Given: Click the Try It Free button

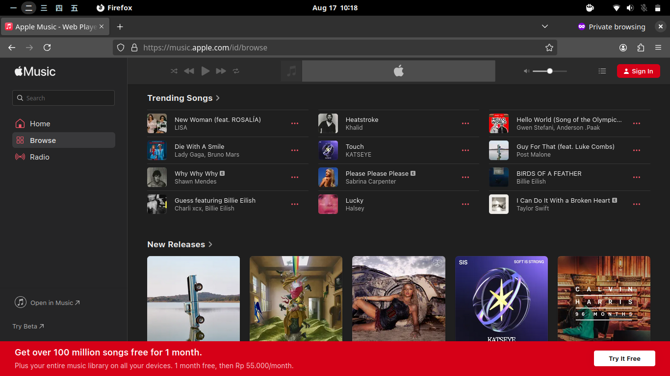Looking at the screenshot, I should click(x=624, y=358).
